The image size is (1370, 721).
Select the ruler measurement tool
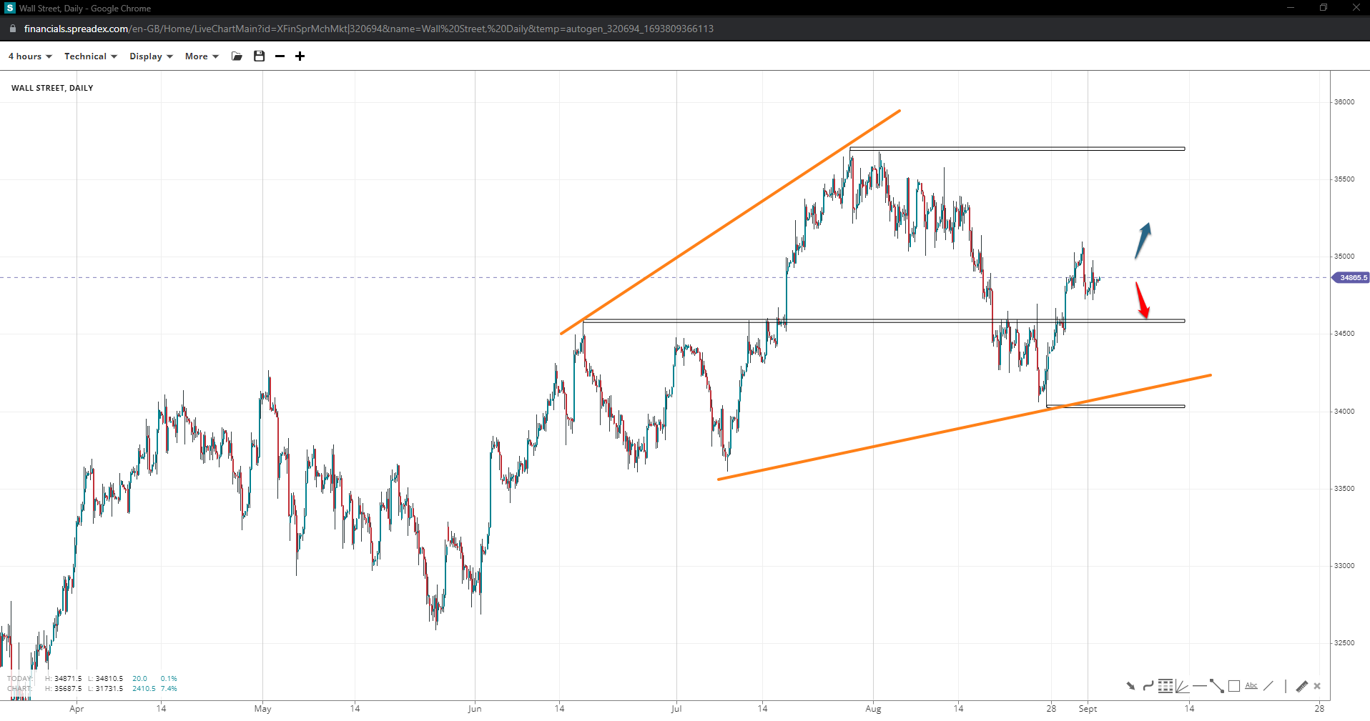(1301, 686)
